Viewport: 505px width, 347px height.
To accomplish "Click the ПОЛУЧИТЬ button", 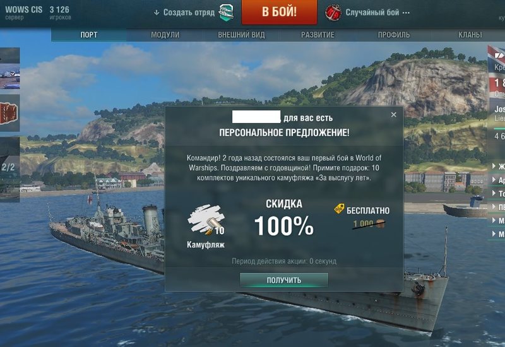I will [x=284, y=280].
